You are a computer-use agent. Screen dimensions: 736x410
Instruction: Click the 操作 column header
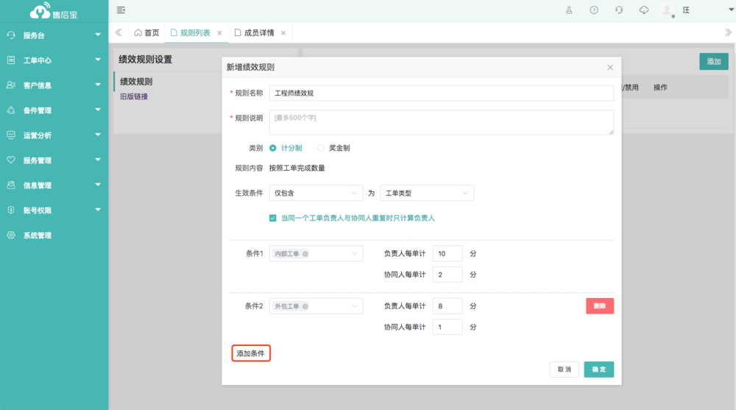tap(660, 88)
